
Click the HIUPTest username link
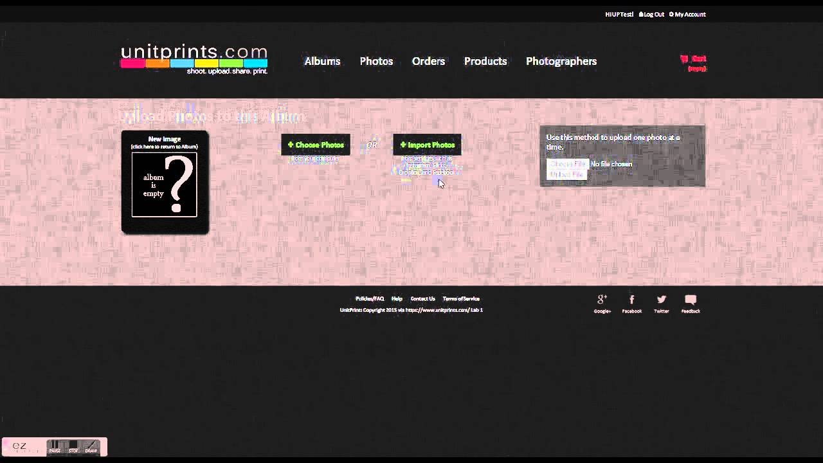619,14
